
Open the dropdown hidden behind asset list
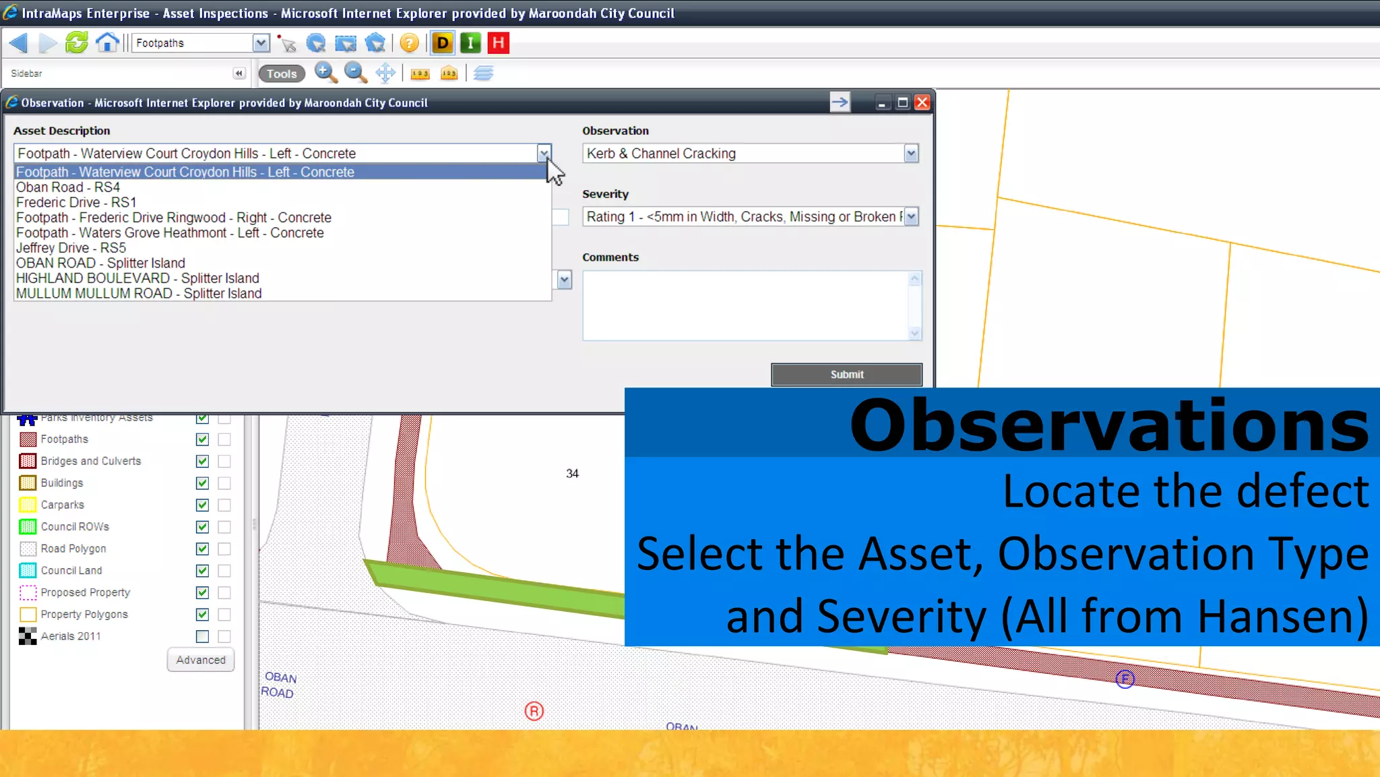(x=564, y=280)
